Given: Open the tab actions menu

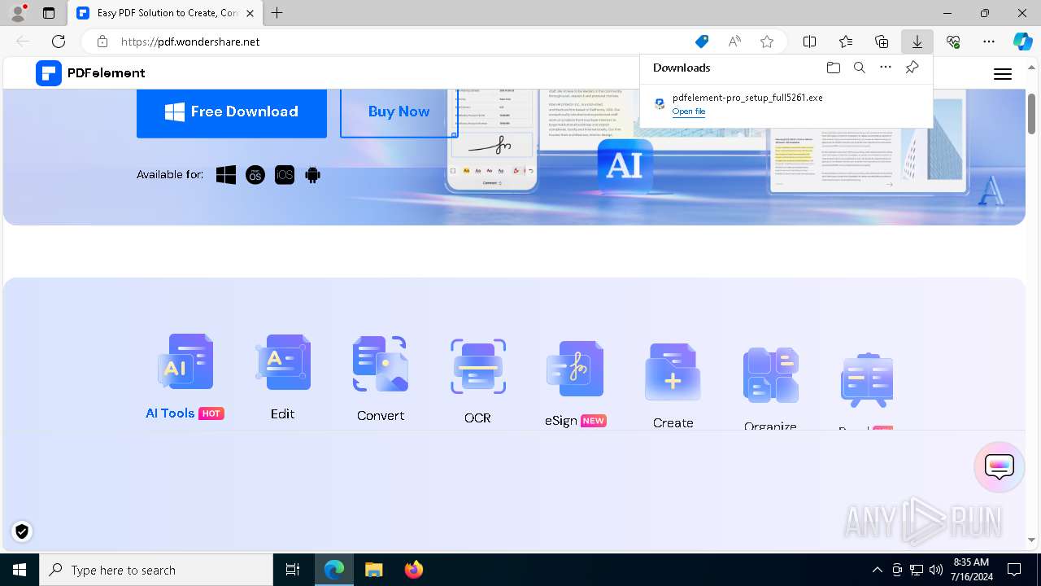Looking at the screenshot, I should tap(49, 13).
